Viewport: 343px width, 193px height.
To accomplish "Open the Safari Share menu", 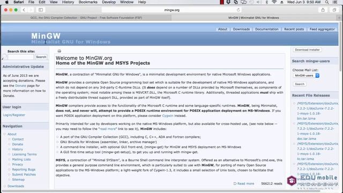I will coord(323,10).
